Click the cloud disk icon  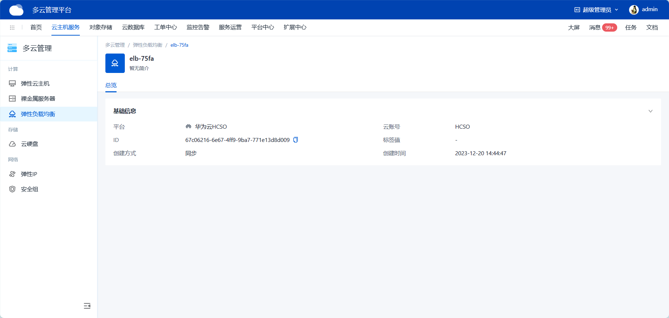tap(12, 144)
